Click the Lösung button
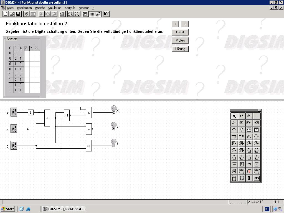The image size is (284, 213). click(x=180, y=49)
